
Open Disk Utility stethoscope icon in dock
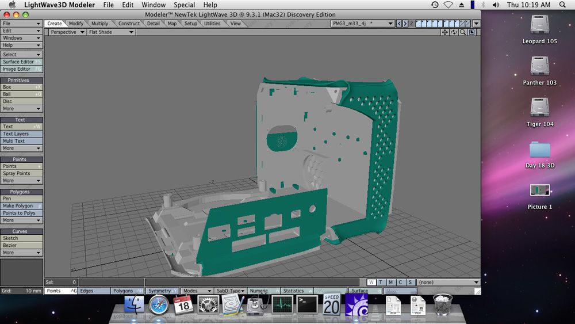(258, 306)
